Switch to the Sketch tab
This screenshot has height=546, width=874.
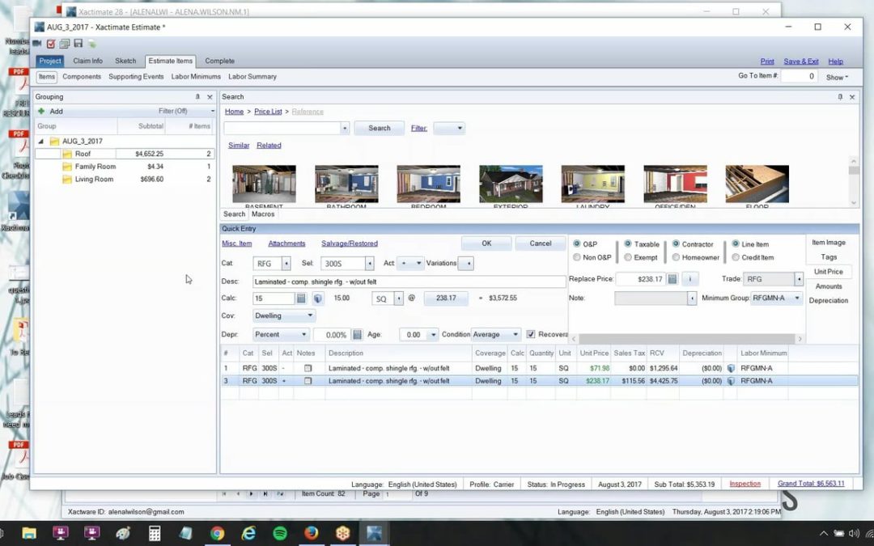(x=125, y=61)
